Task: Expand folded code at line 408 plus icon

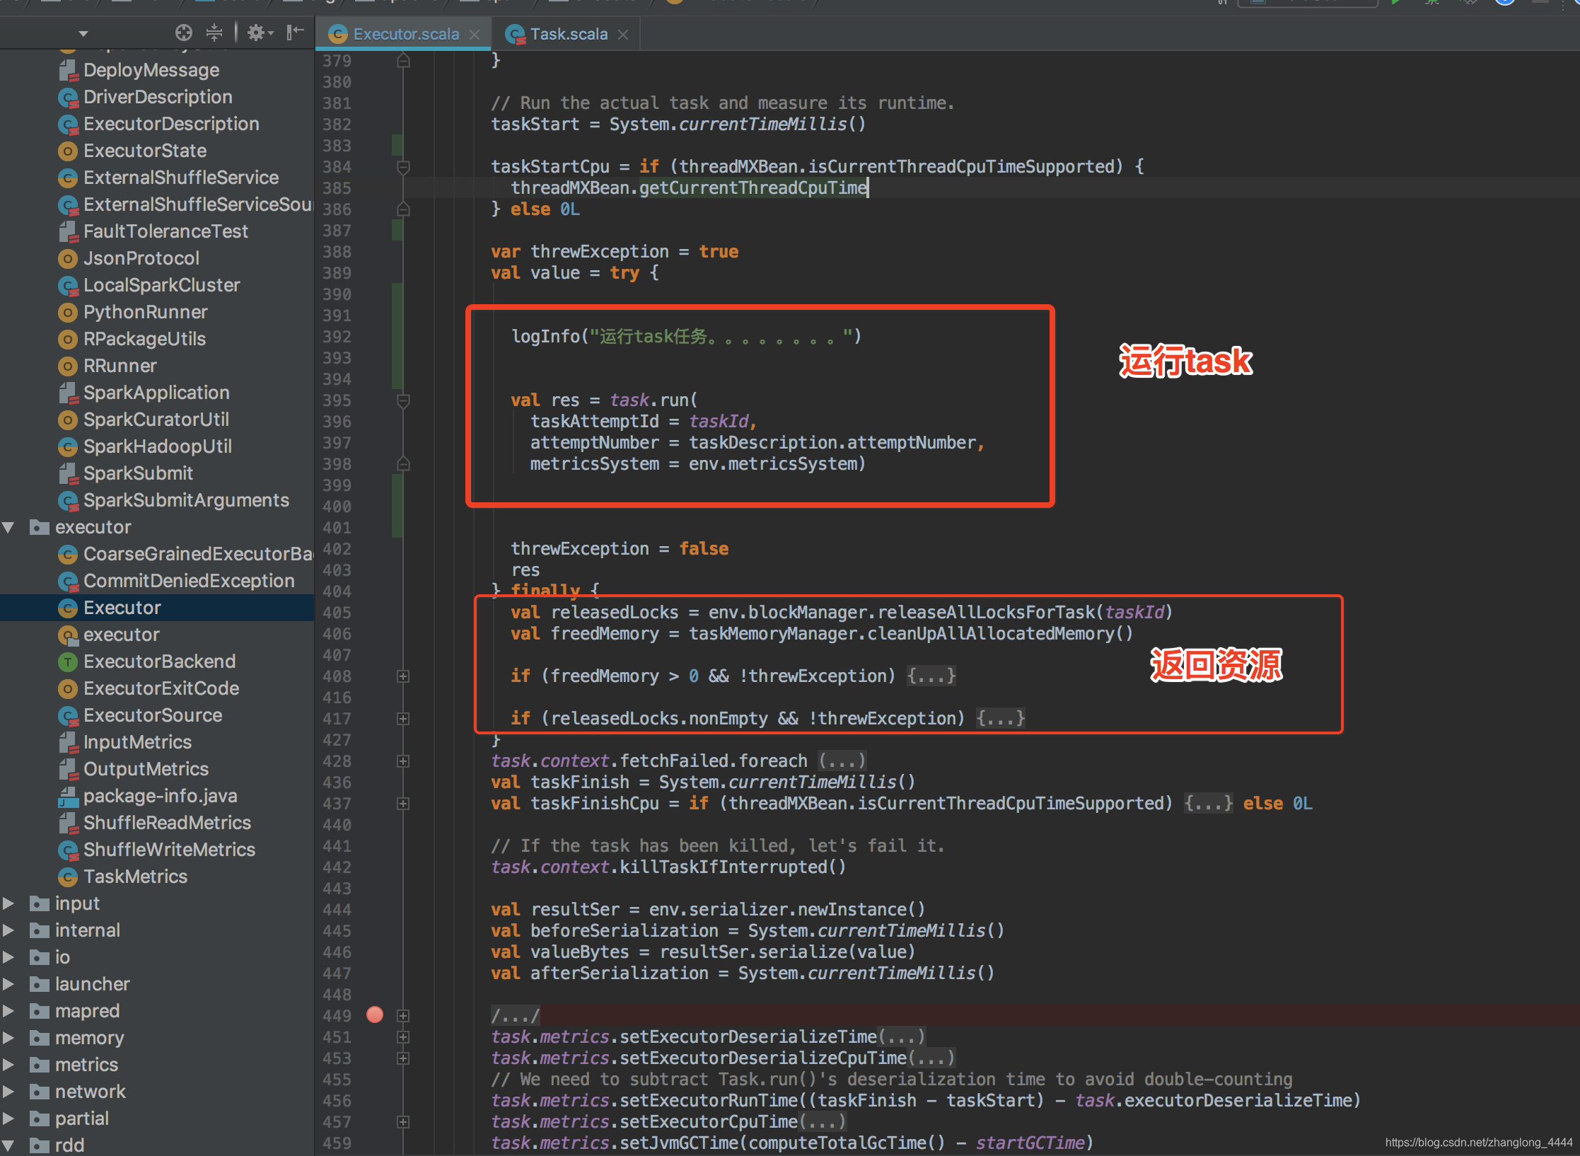Action: 403,676
